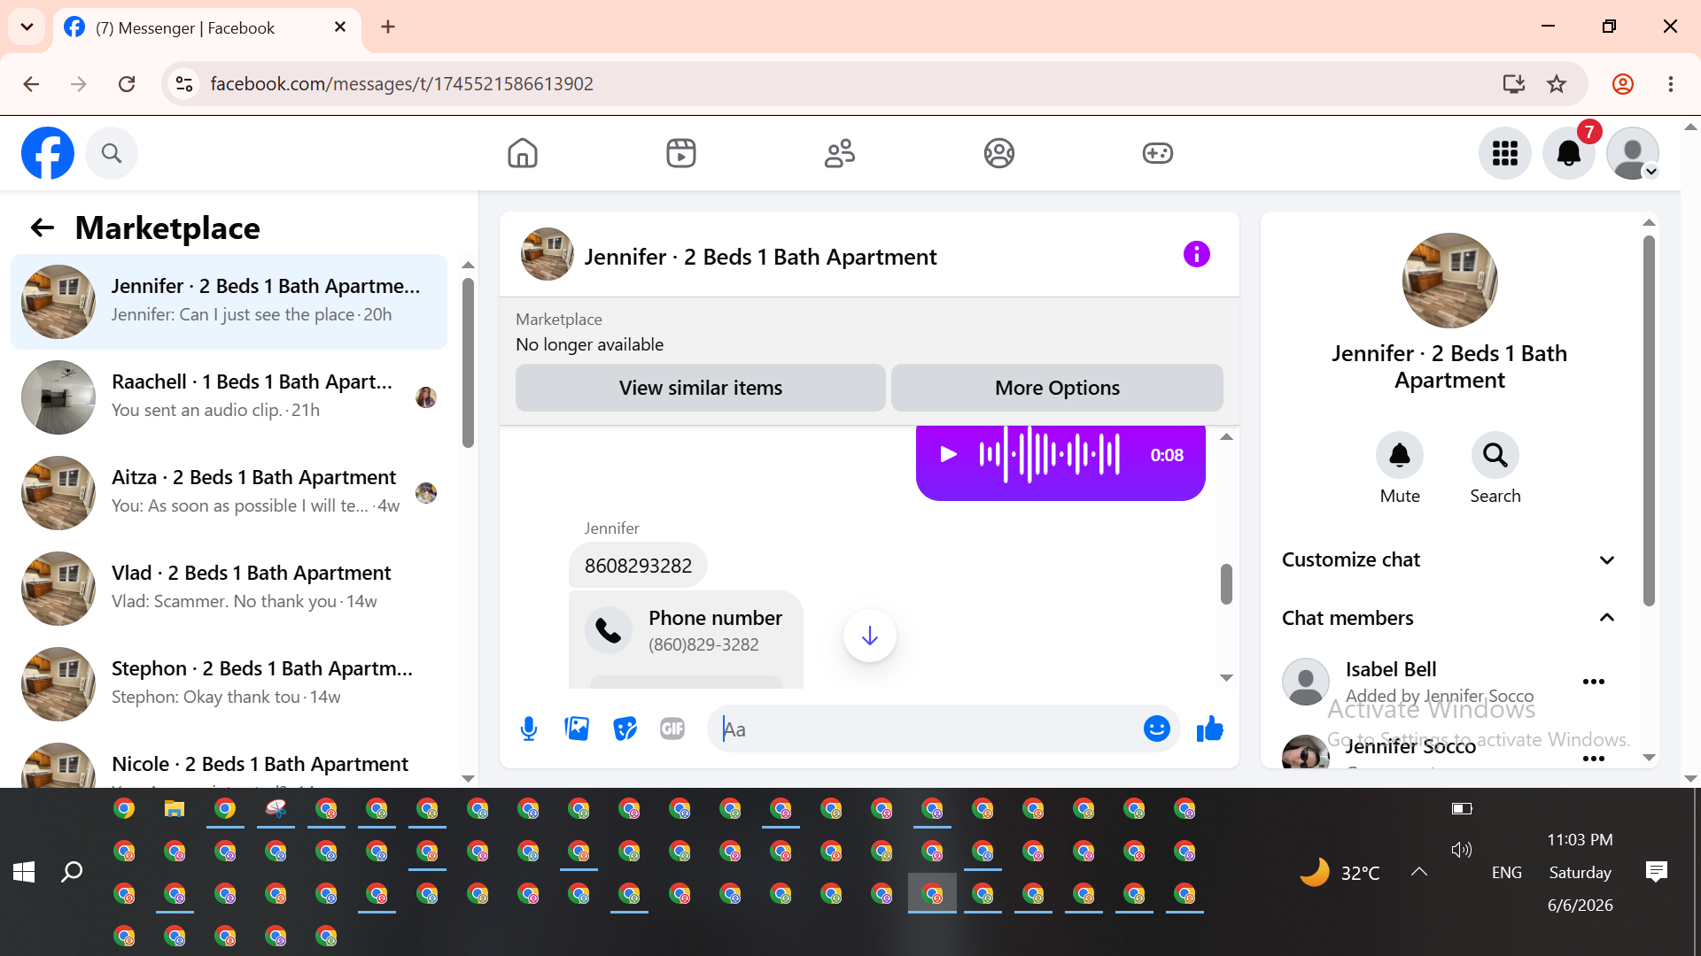Open the Groups icon in top navigation

tap(999, 153)
